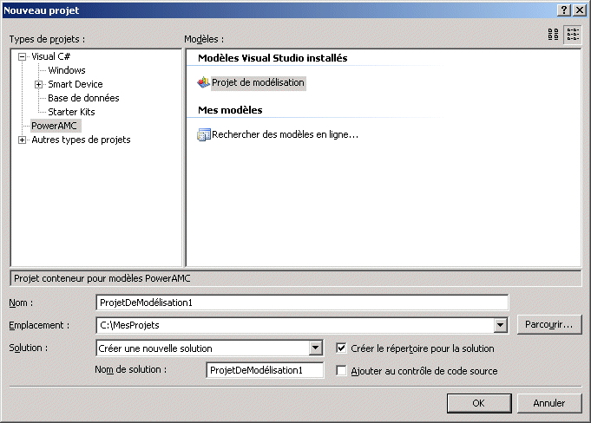Image resolution: width=591 pixels, height=423 pixels.
Task: Switch to small icons list view
Action: (x=573, y=35)
